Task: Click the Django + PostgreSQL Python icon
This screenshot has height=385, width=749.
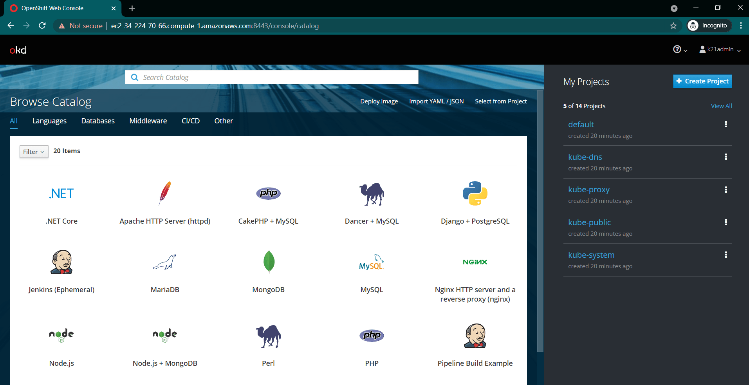Action: click(x=475, y=193)
